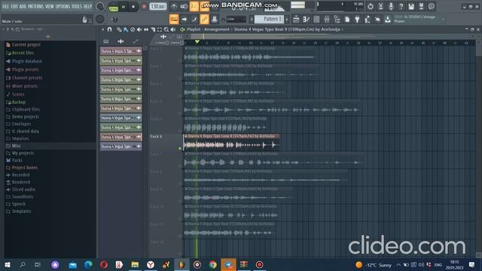The width and height of the screenshot is (482, 271).
Task: Click the arrow left of Pattern 1
Action: point(252,20)
